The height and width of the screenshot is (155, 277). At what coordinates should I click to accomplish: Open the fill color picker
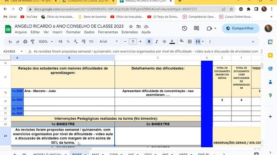pyautogui.click(x=182, y=41)
